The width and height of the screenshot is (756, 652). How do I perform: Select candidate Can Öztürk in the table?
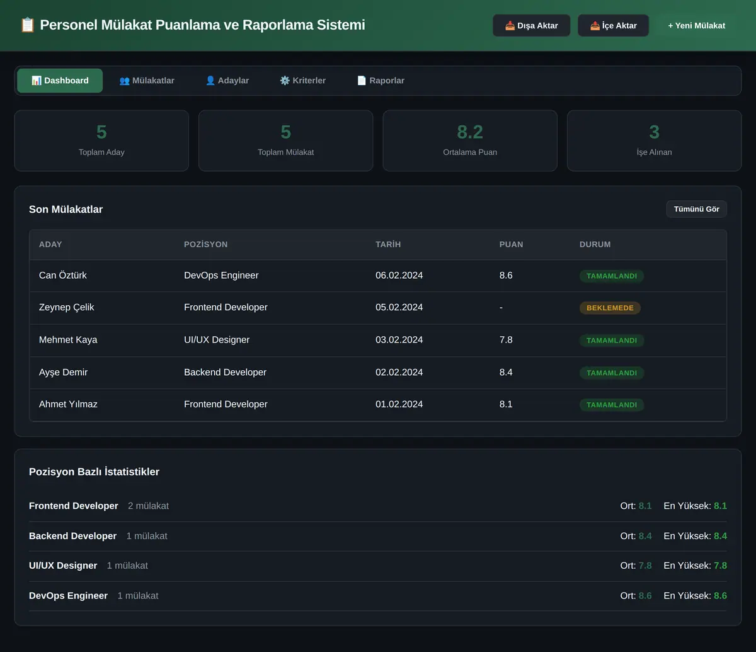pyautogui.click(x=63, y=276)
